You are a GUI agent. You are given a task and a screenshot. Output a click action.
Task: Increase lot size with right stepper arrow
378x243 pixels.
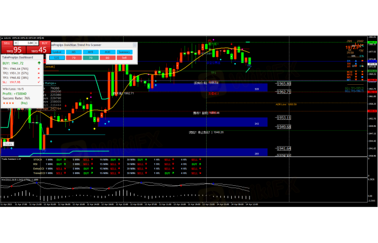point(36,43)
